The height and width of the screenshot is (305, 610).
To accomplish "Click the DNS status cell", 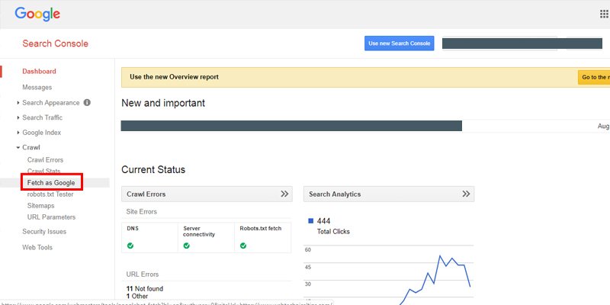I will point(149,238).
